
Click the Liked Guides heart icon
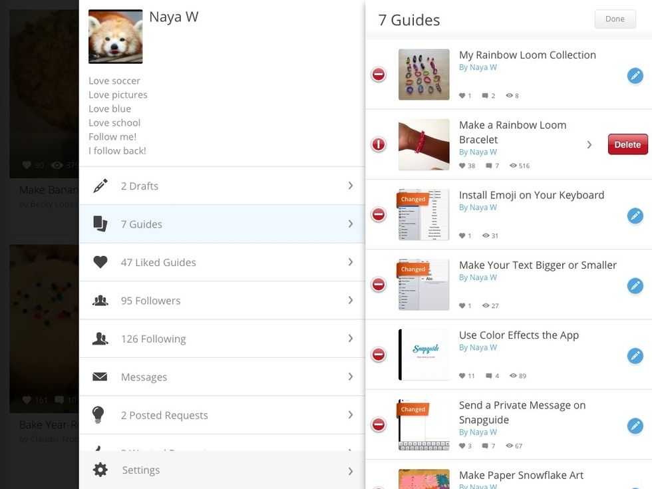tap(100, 262)
